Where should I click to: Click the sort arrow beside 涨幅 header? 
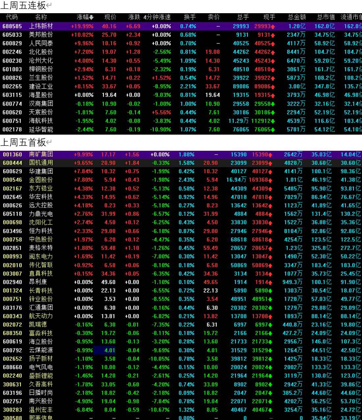pyautogui.click(x=91, y=17)
